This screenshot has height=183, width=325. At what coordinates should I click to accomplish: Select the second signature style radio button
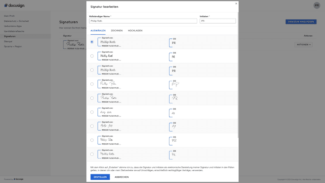coord(92,56)
